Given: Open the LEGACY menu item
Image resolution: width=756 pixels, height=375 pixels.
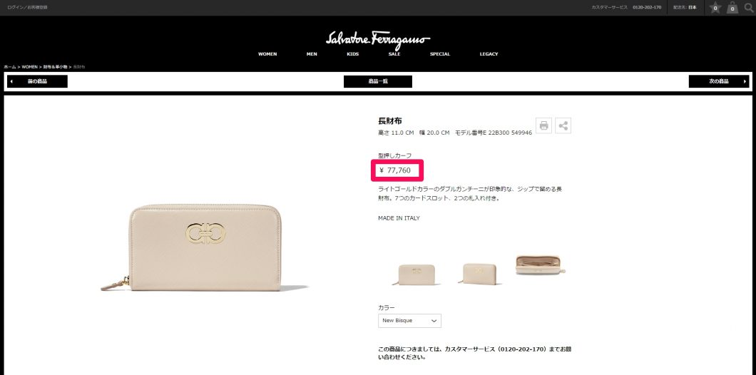Looking at the screenshot, I should point(489,54).
